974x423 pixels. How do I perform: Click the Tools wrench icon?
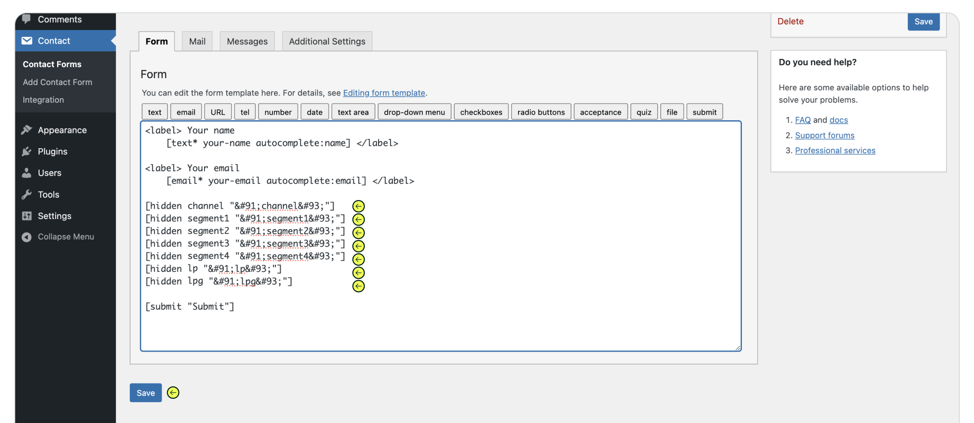[x=27, y=194]
